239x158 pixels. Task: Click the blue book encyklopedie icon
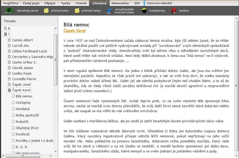(x=109, y=11)
